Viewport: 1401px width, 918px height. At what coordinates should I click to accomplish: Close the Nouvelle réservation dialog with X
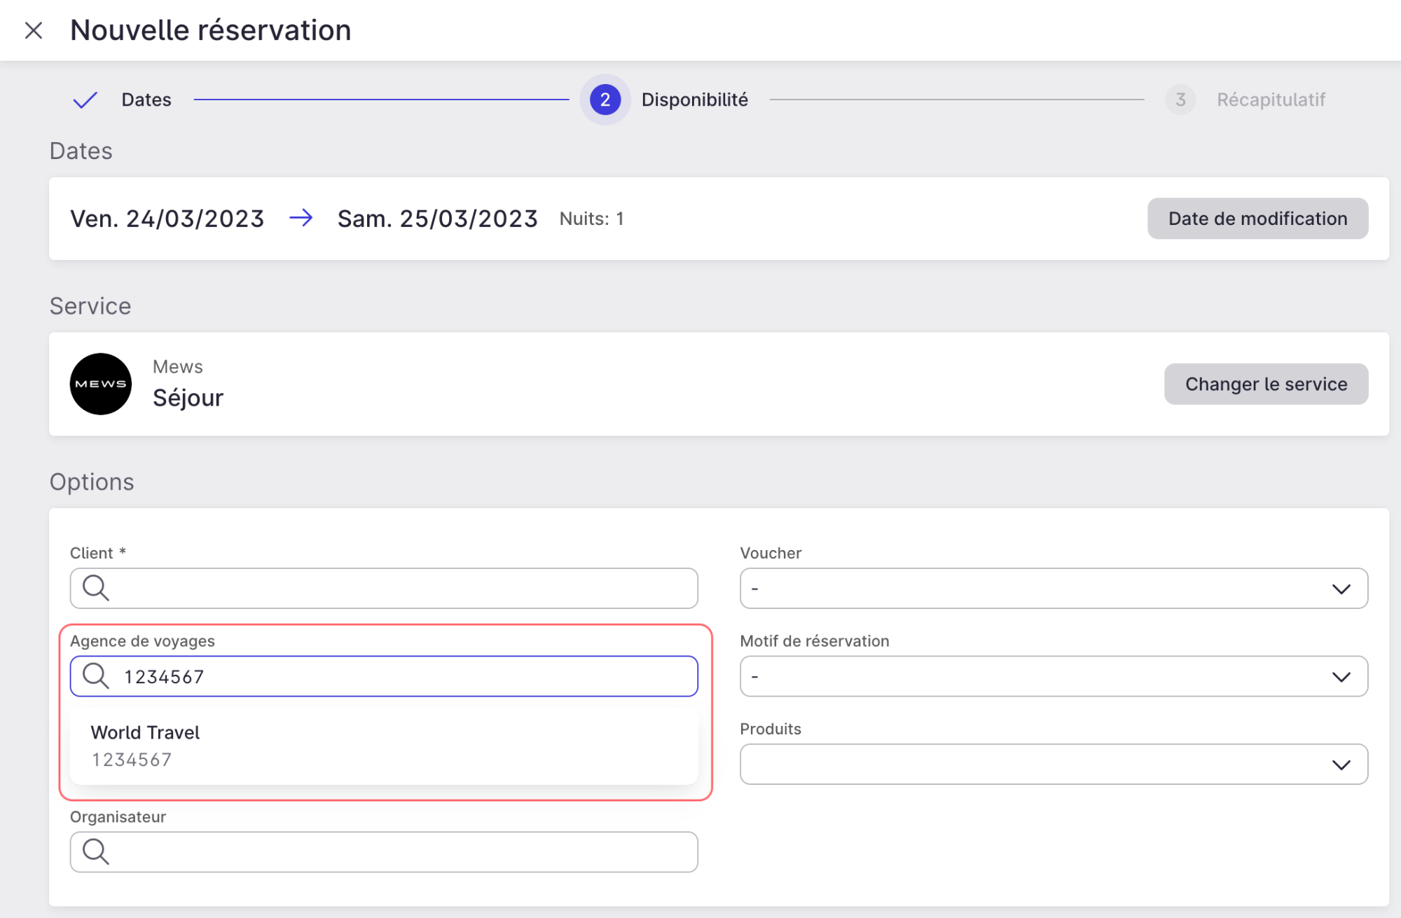pyautogui.click(x=34, y=30)
